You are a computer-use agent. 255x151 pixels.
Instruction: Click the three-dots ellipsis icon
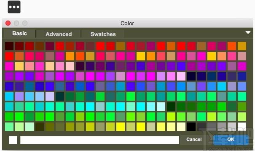[x=14, y=7]
